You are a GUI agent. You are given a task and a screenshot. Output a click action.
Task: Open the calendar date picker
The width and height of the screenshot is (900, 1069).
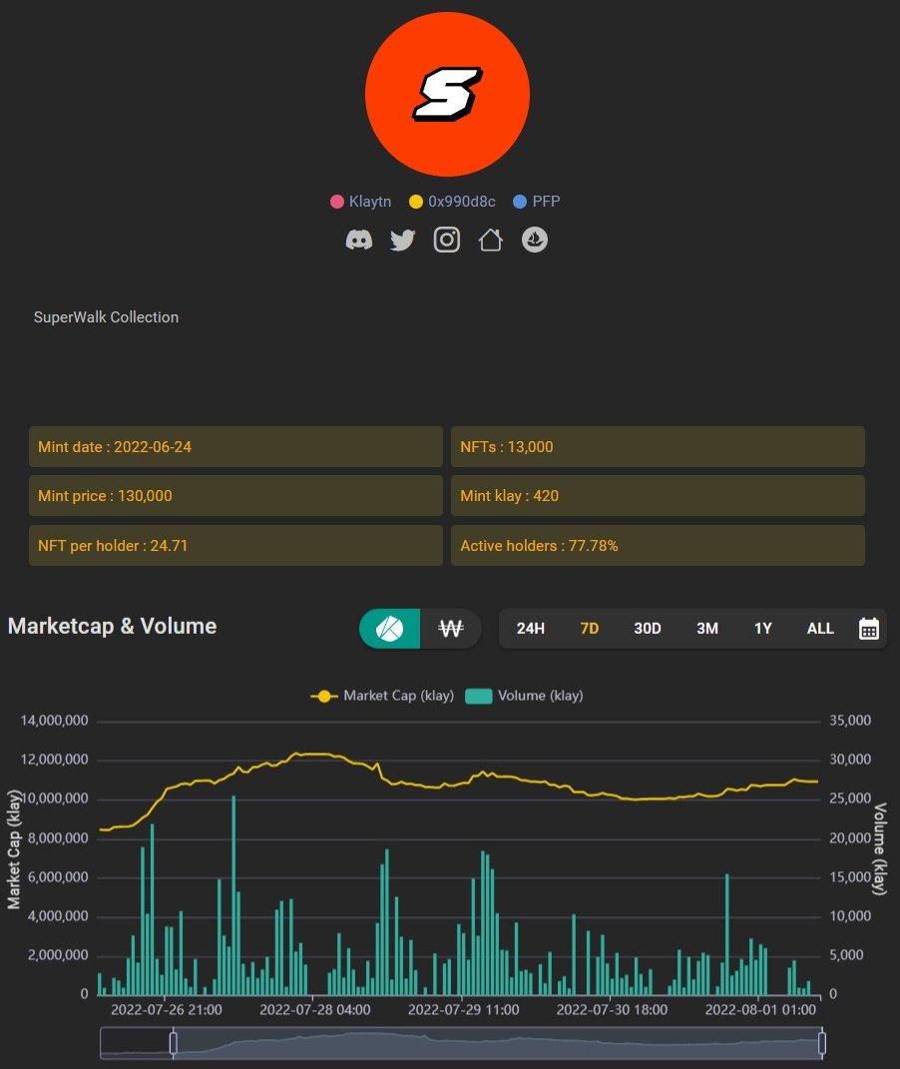(869, 629)
